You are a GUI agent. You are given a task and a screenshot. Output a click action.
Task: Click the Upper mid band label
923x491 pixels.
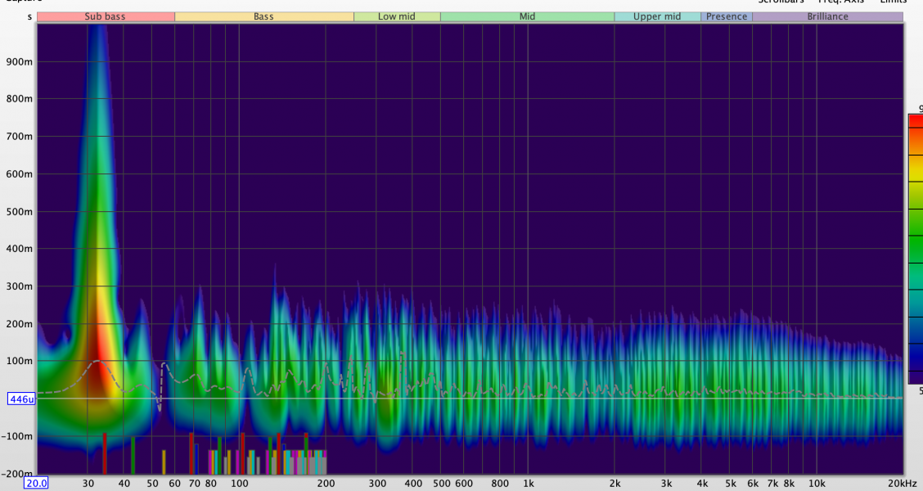click(x=657, y=16)
